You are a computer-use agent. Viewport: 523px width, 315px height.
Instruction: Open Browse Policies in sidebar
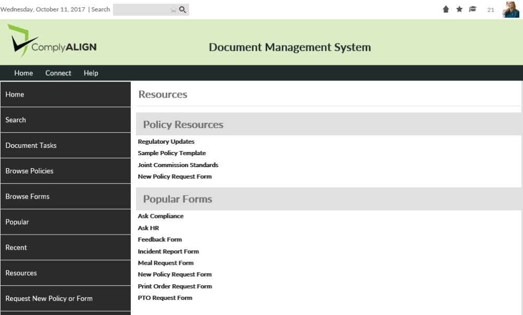pos(65,171)
